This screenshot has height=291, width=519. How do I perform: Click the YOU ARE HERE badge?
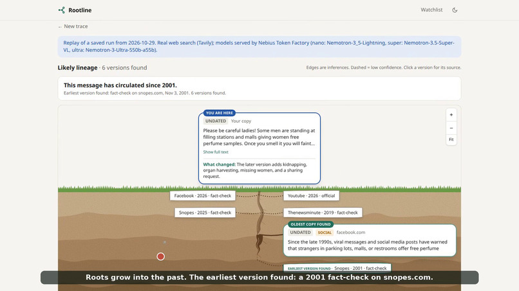click(x=219, y=113)
